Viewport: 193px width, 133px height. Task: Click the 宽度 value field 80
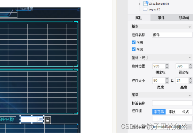[x=159, y=80]
